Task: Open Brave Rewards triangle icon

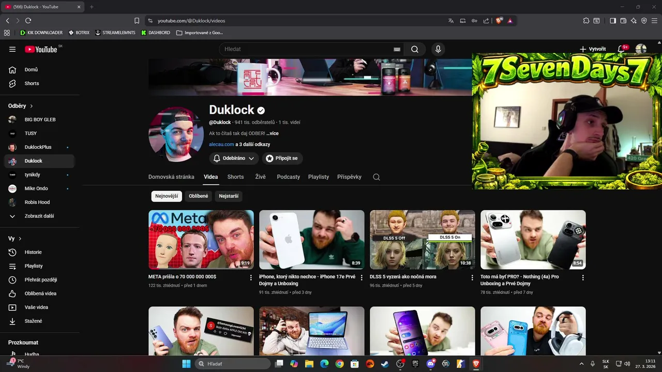Action: pos(510,21)
